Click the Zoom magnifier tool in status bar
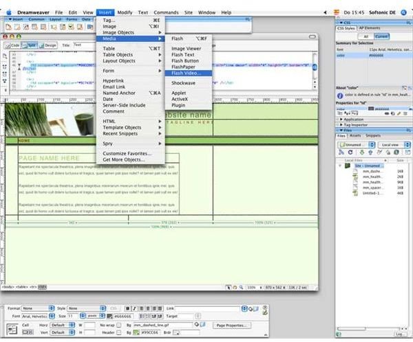 [241, 287]
